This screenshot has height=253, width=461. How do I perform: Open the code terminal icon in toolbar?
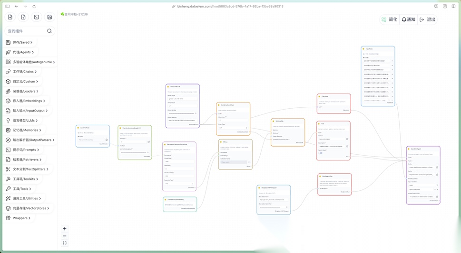(37, 17)
